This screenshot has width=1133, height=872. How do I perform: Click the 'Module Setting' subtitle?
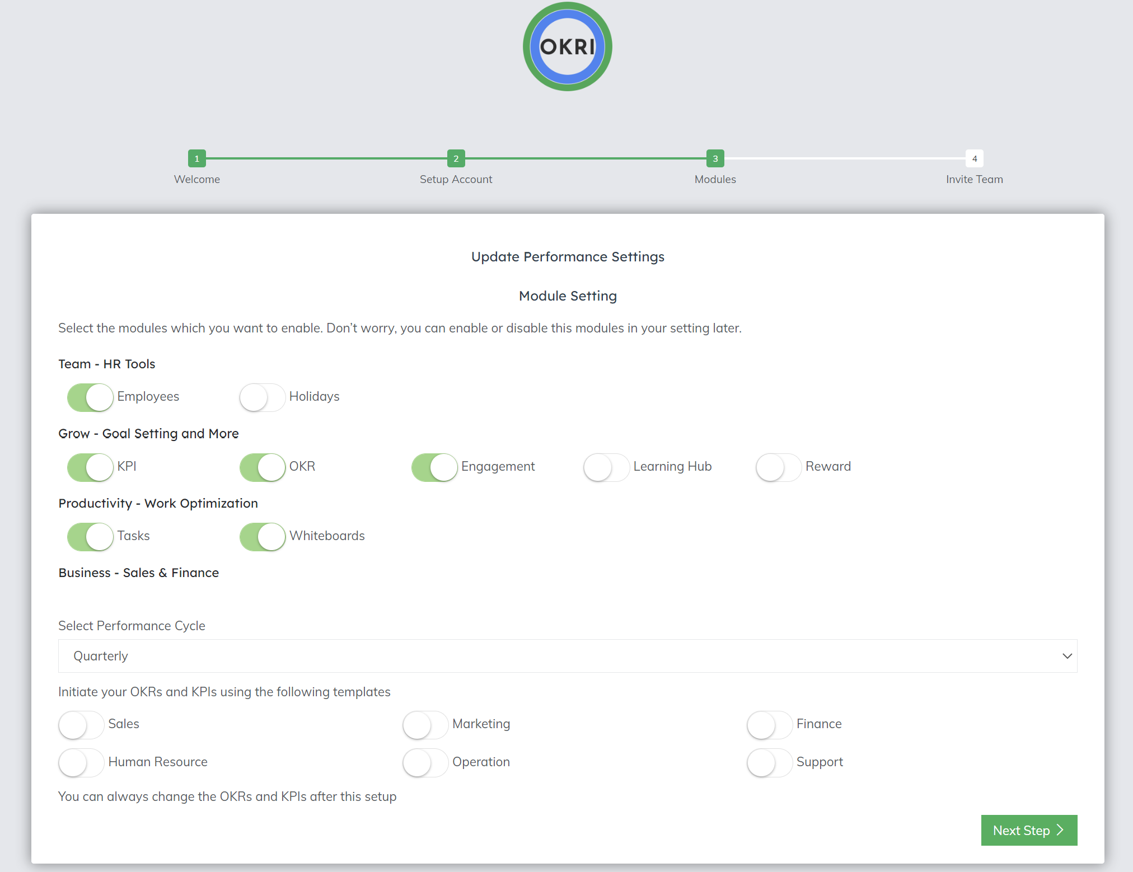tap(568, 296)
